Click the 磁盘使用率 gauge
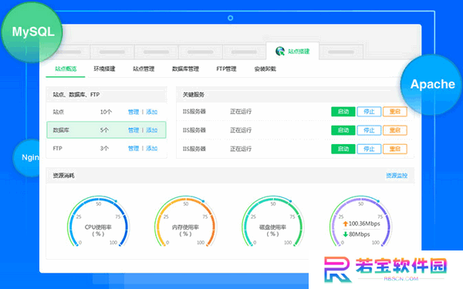 pos(272,222)
